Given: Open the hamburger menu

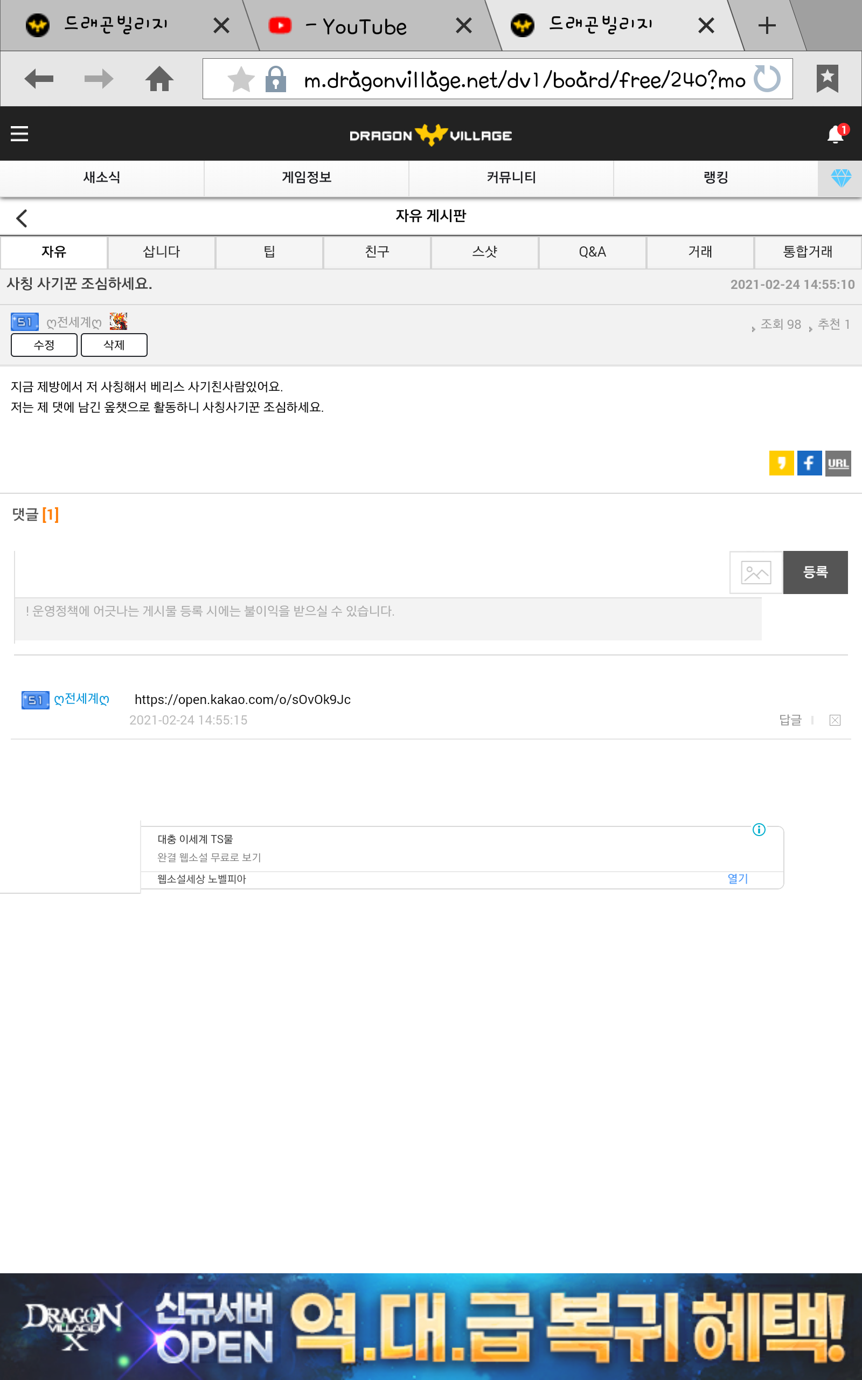Looking at the screenshot, I should point(19,134).
